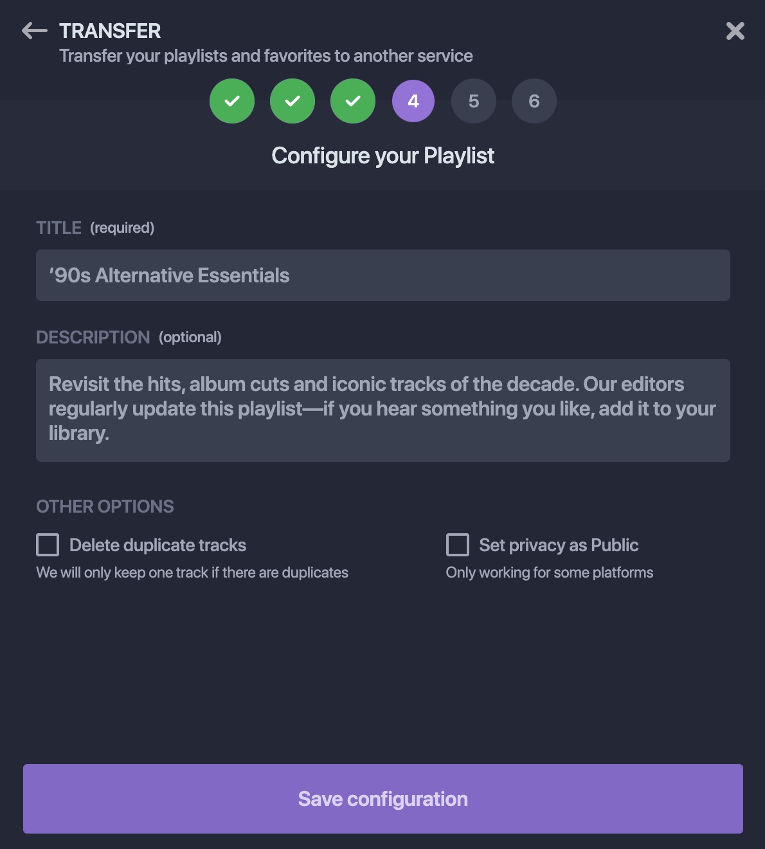Focus the playlist Title input field
765x849 pixels.
point(383,275)
